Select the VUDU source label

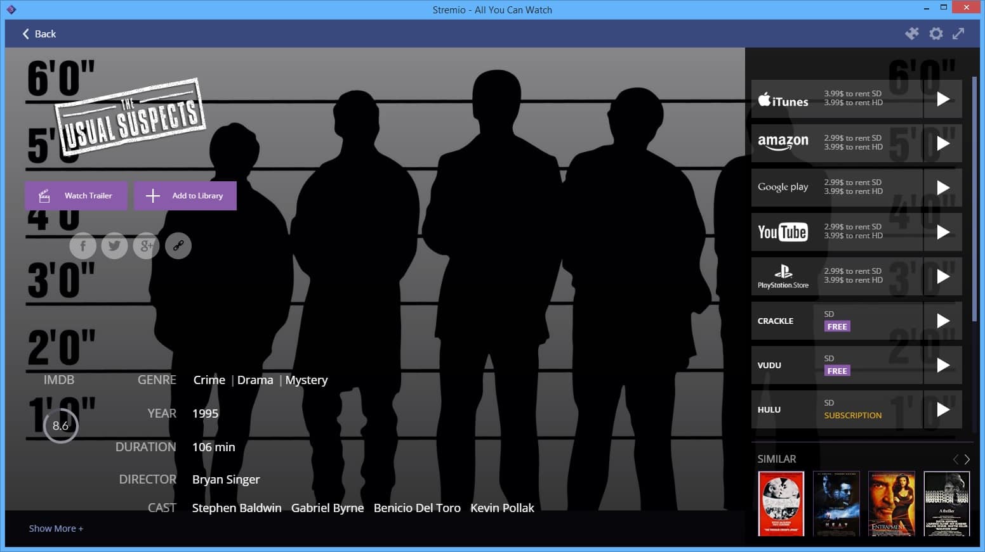(x=769, y=366)
